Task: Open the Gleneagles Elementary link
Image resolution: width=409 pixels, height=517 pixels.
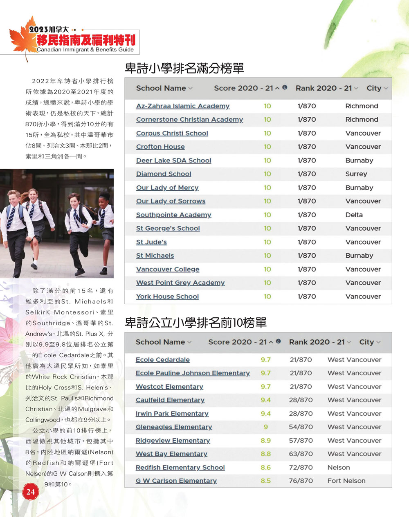Action: coord(174,427)
